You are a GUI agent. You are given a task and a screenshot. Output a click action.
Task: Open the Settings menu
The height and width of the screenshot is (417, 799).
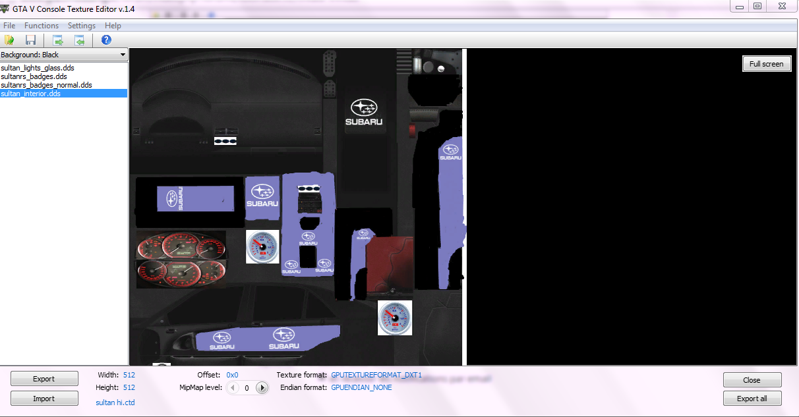pos(82,26)
